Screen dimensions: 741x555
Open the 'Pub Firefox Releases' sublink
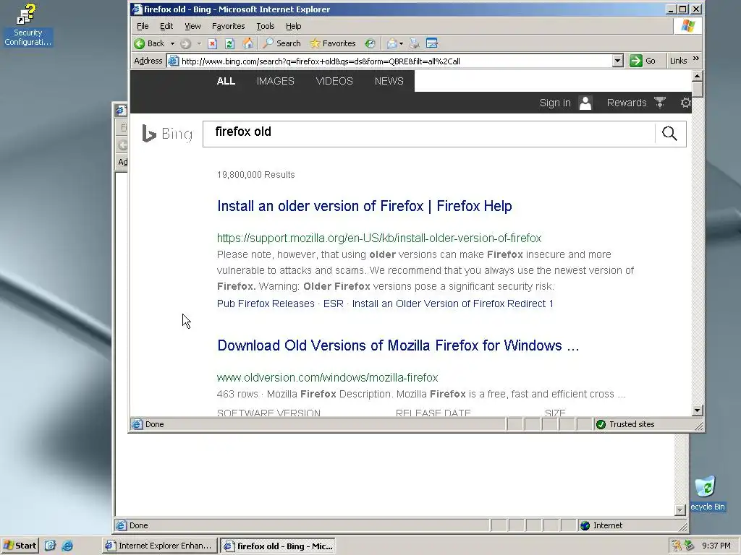(266, 304)
